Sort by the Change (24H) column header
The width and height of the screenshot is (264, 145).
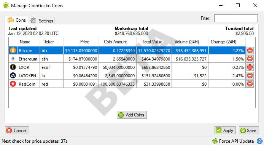tap(227, 42)
